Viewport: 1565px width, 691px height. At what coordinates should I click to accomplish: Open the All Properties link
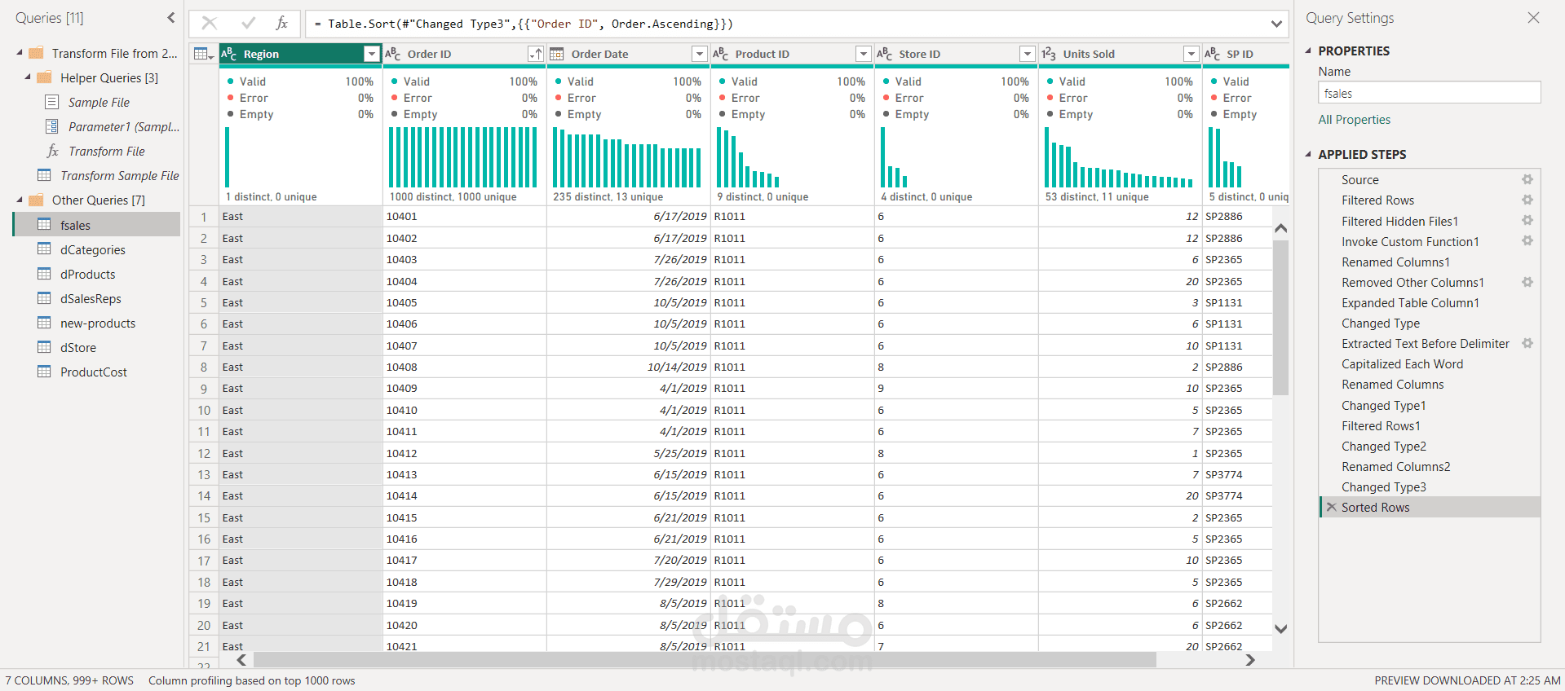[1354, 120]
